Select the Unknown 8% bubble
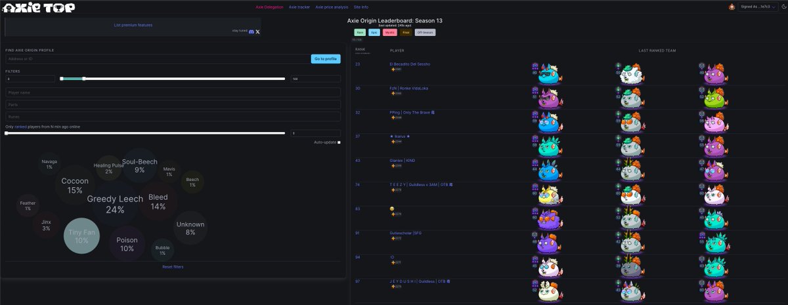The image size is (788, 305). [x=190, y=228]
